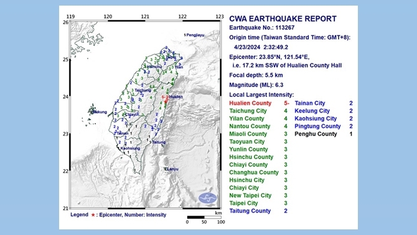Click the Magnitude (ML) 6.3 line

(x=256, y=85)
